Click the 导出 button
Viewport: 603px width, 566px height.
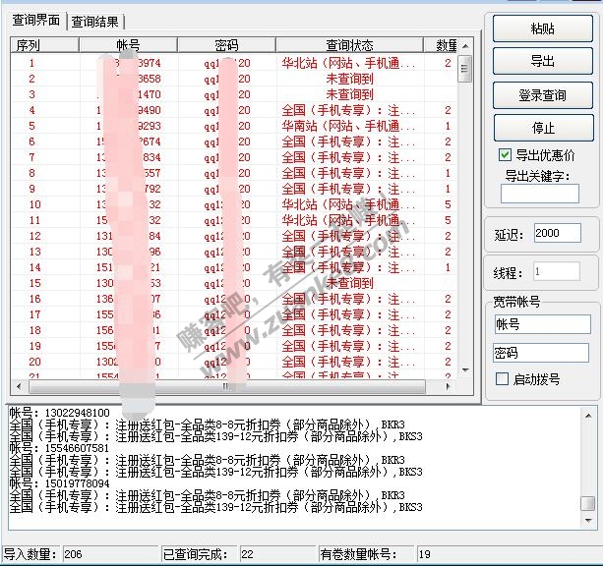click(543, 61)
